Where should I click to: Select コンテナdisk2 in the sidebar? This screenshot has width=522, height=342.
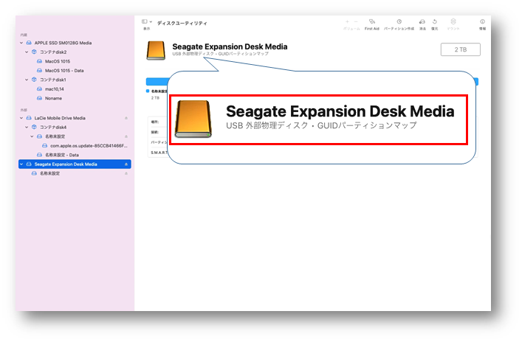click(53, 52)
